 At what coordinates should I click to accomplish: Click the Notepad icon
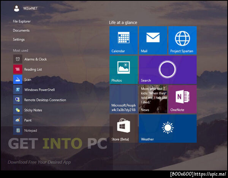coord(18,130)
